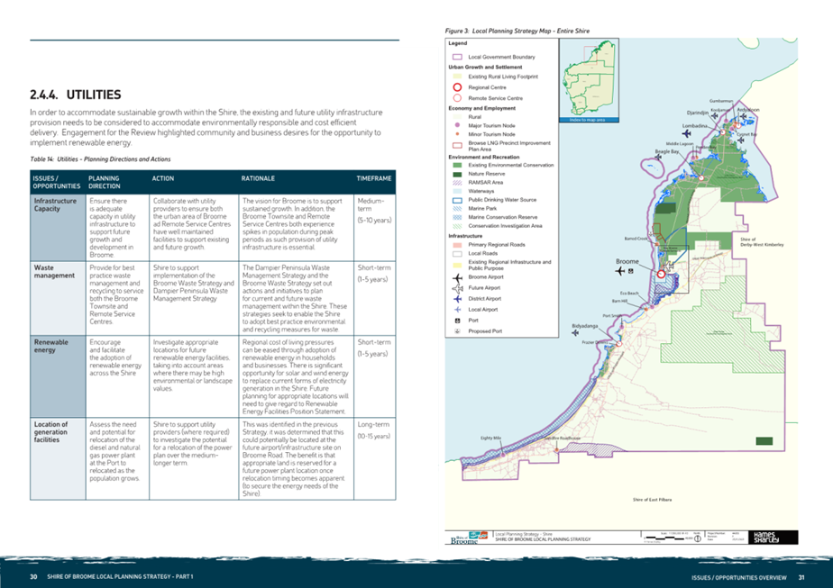Click the Regional Centre red circle symbol
Image resolution: width=833 pixels, height=588 pixels.
[x=457, y=87]
